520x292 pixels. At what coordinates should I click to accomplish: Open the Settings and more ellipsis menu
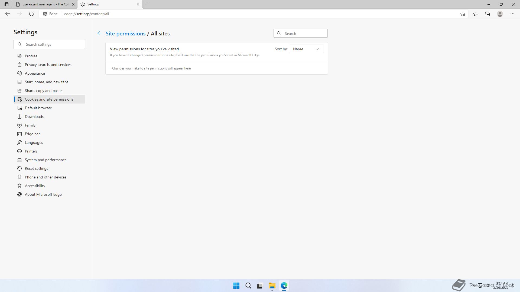click(x=512, y=14)
